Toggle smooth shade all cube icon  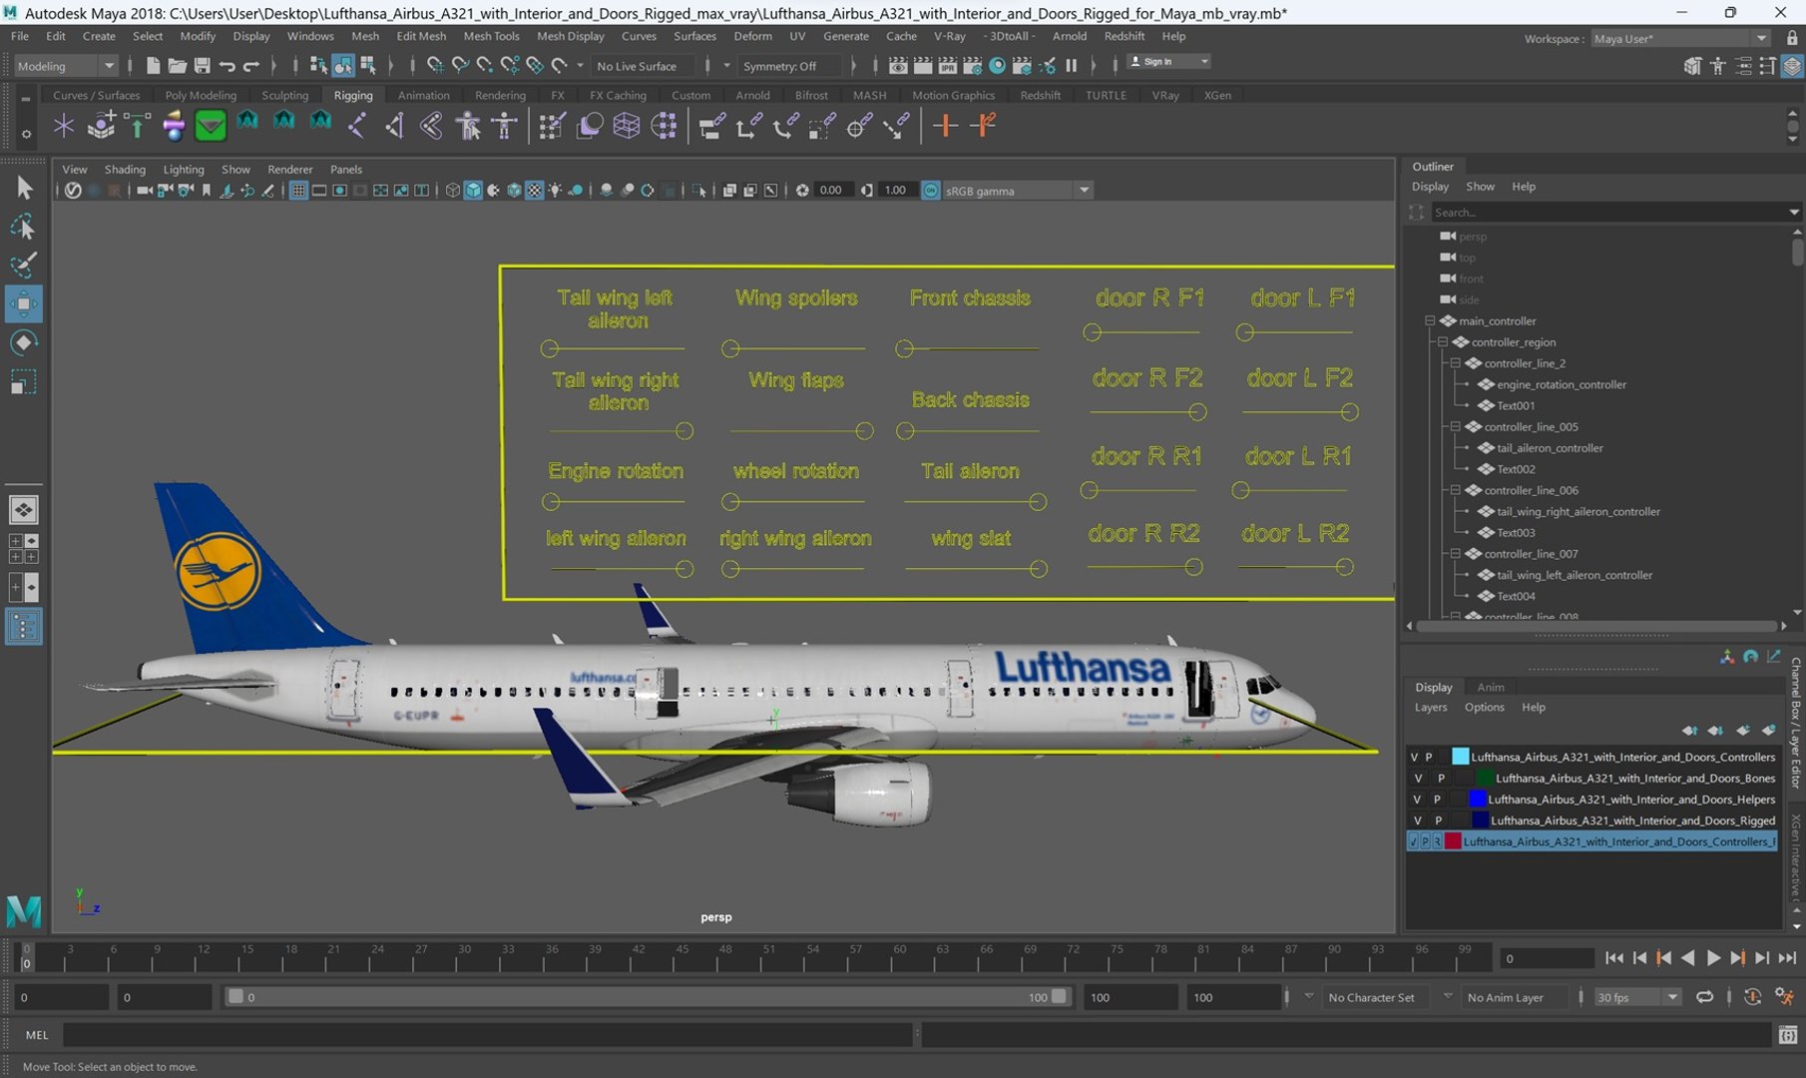pyautogui.click(x=473, y=190)
